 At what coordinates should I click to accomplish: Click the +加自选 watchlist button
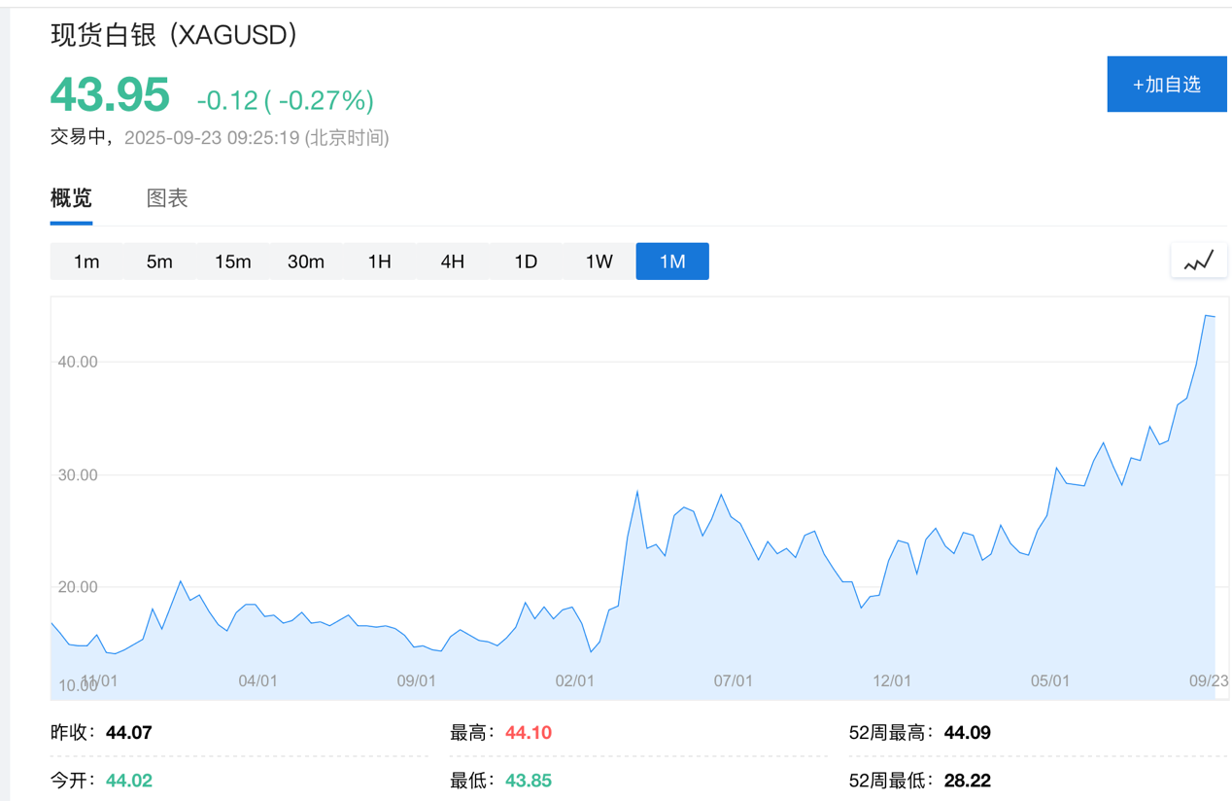(1166, 84)
